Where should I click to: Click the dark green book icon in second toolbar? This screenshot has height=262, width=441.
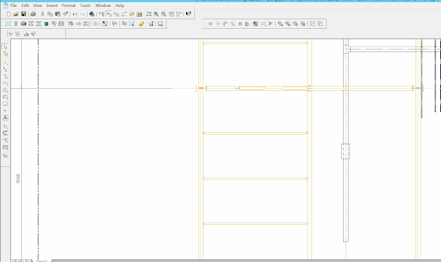(46, 24)
